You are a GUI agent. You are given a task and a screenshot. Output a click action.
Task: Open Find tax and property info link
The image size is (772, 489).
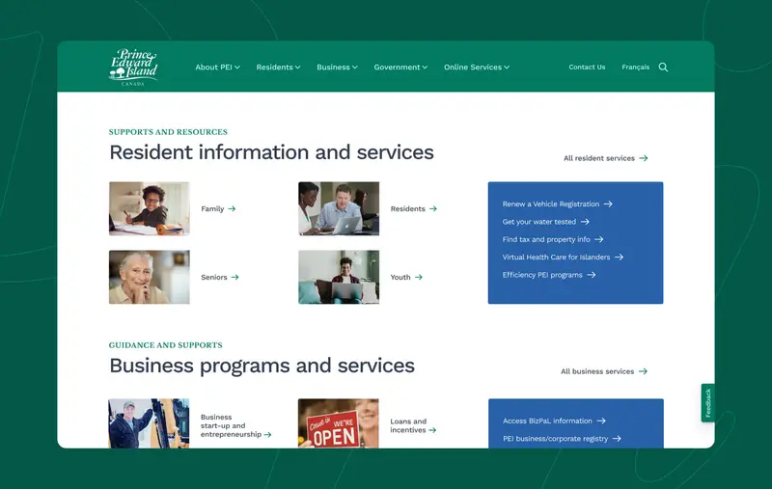[x=546, y=239]
